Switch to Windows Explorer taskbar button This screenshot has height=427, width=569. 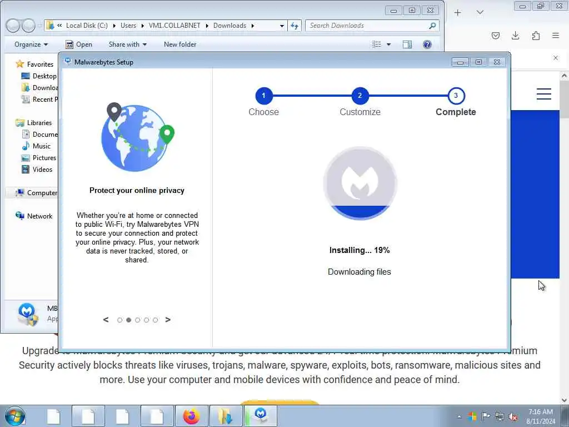pos(226,416)
